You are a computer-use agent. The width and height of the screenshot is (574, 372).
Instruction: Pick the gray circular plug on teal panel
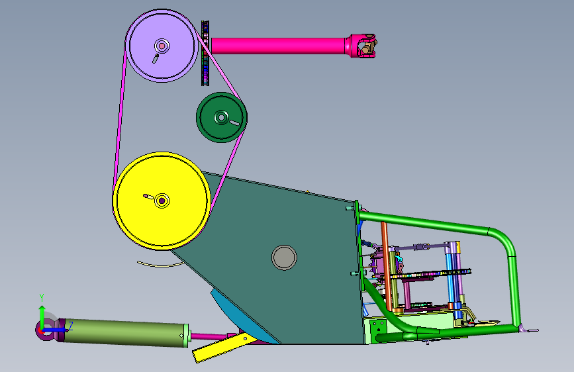pos(284,257)
